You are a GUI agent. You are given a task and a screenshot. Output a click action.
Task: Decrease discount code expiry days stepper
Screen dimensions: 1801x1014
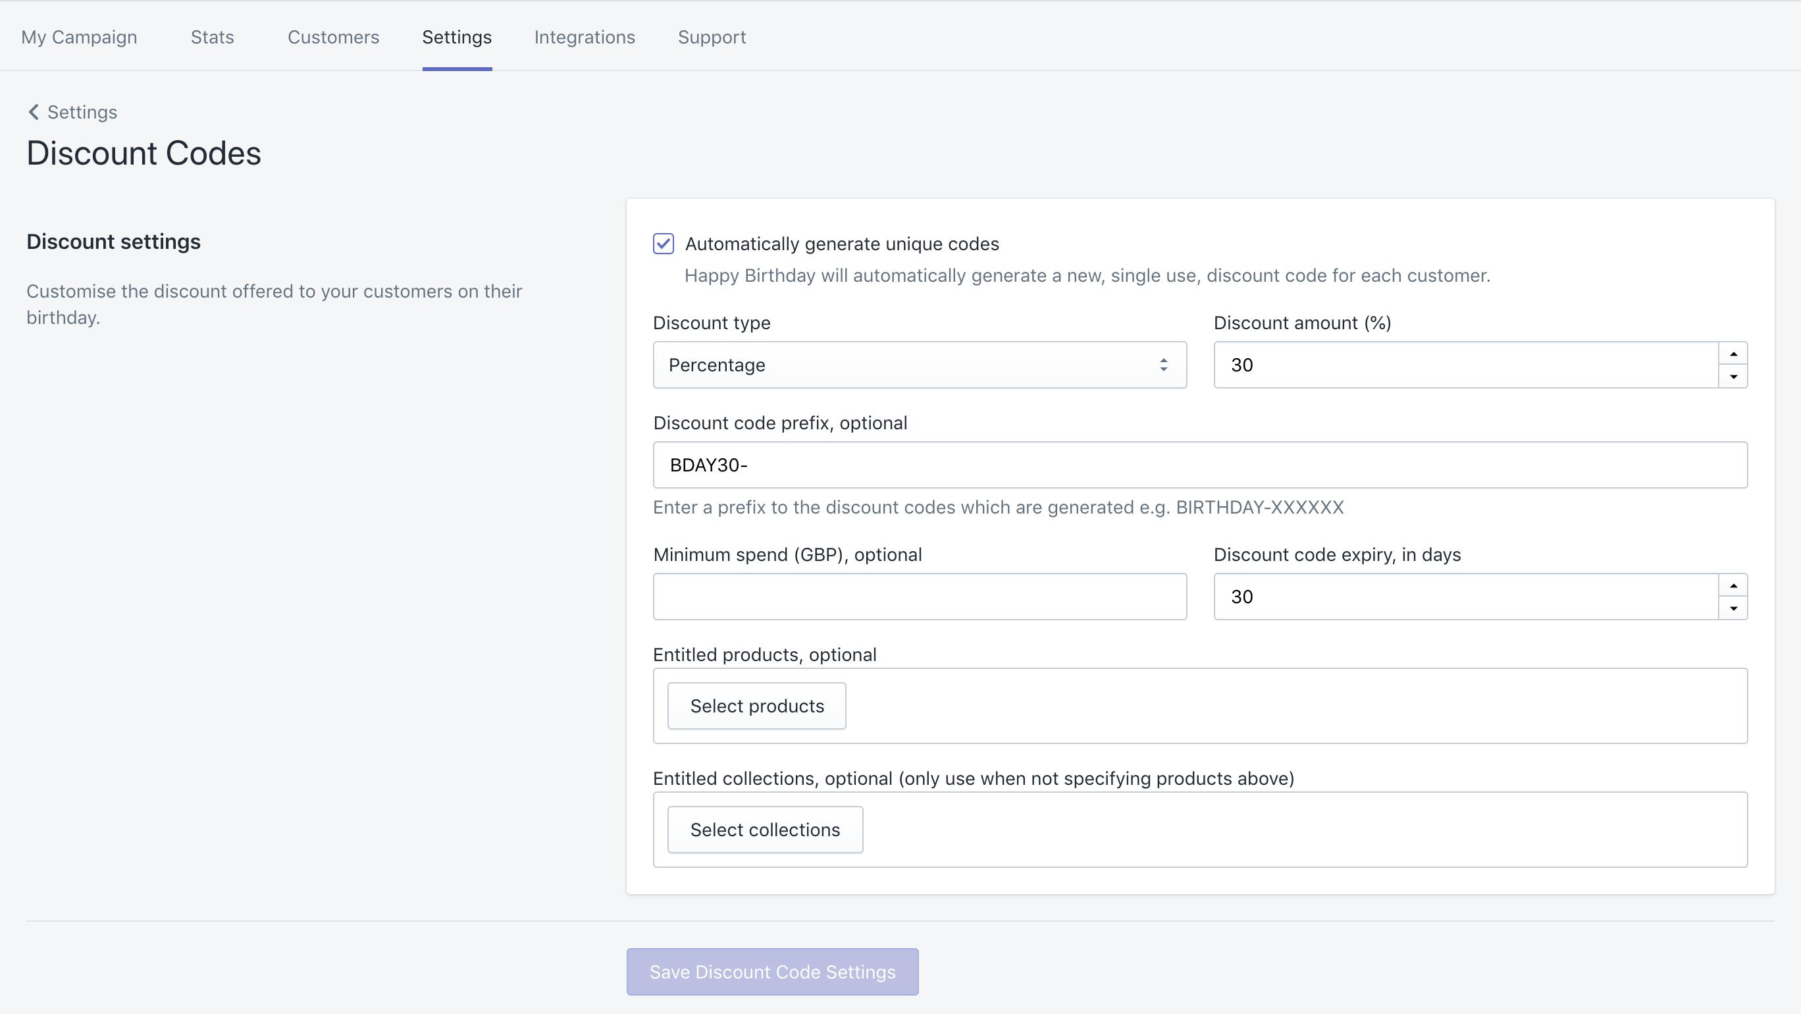pos(1733,608)
